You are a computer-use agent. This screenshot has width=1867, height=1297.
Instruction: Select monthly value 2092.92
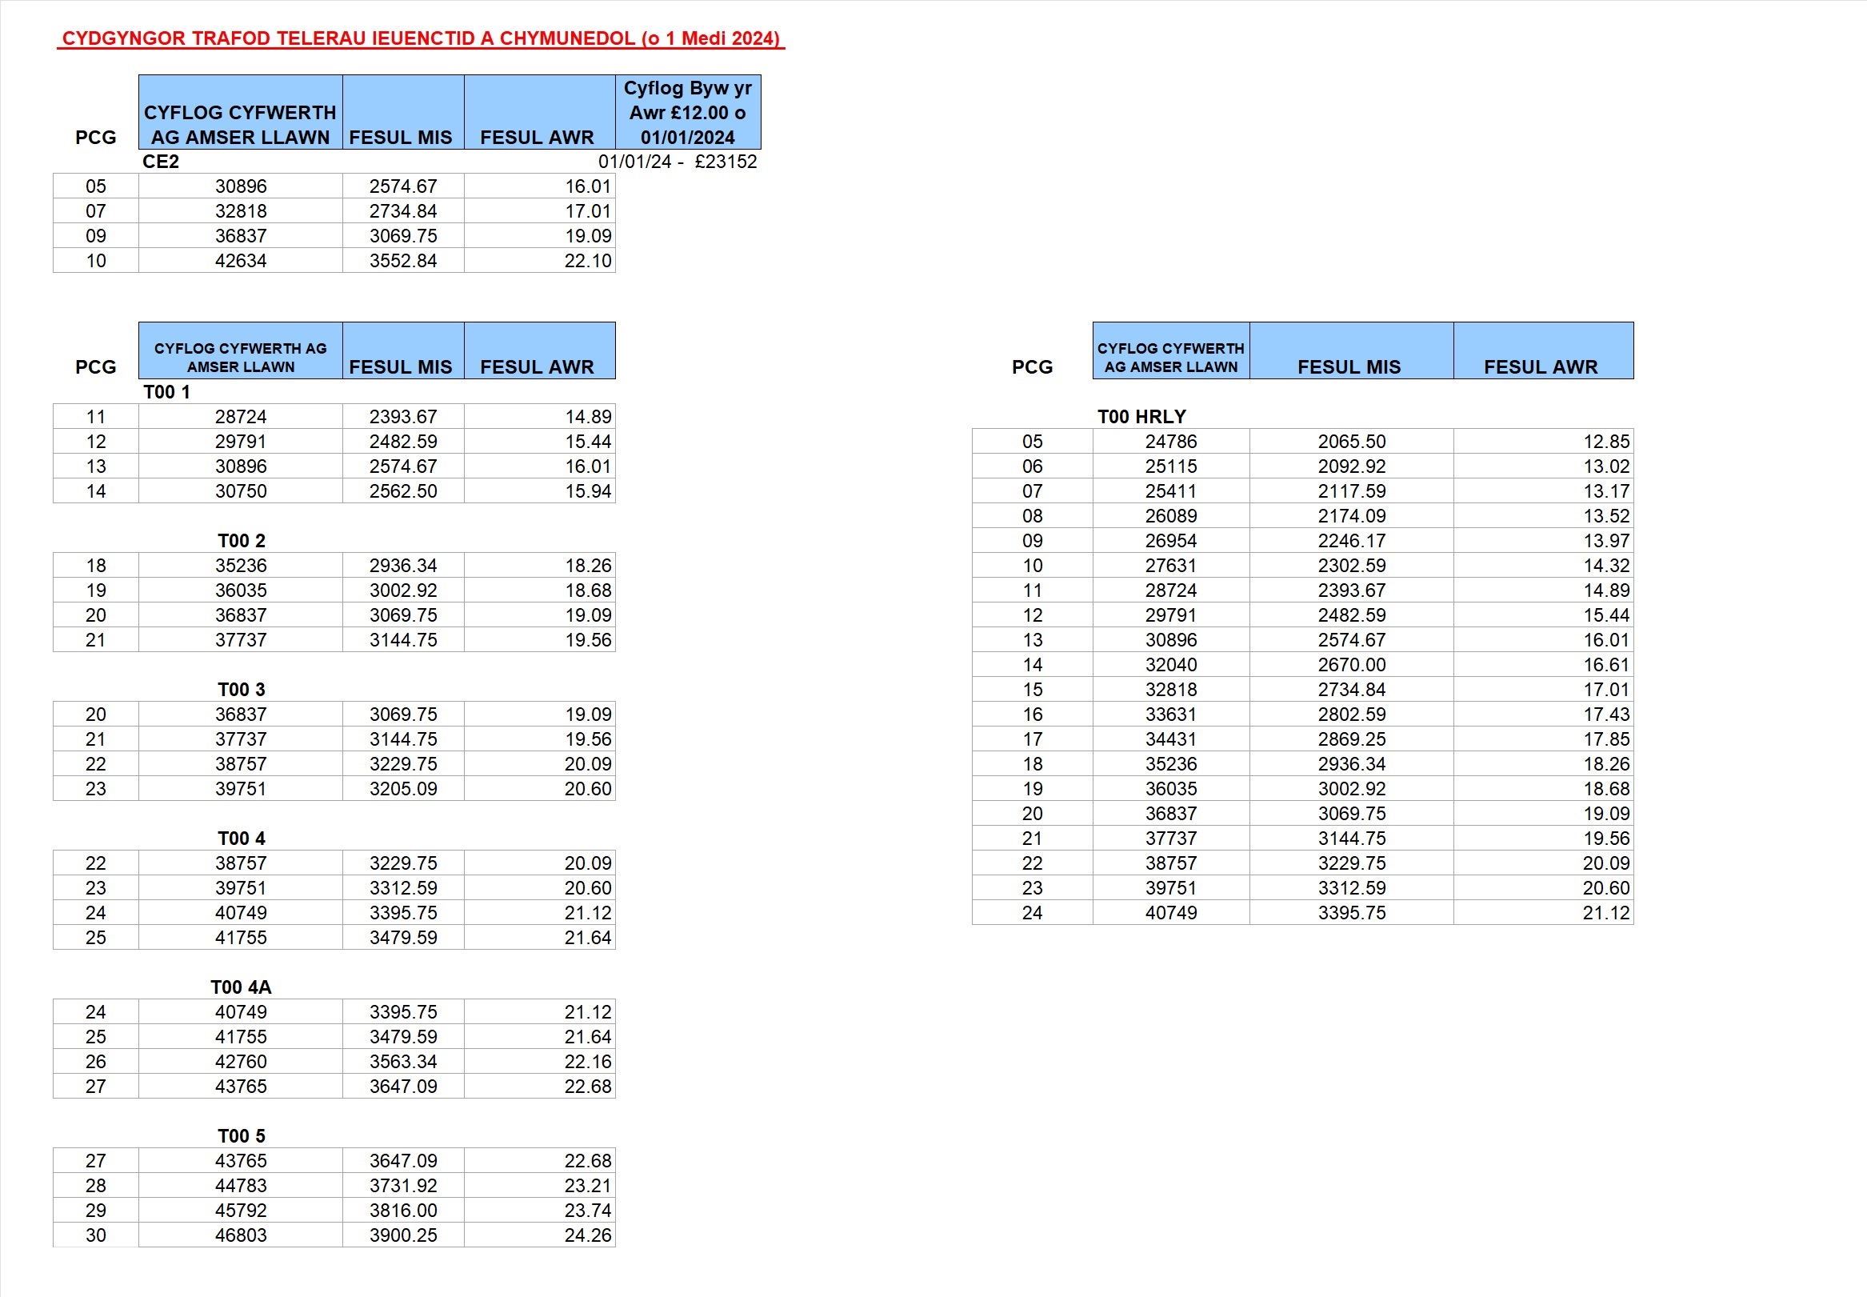click(1351, 466)
